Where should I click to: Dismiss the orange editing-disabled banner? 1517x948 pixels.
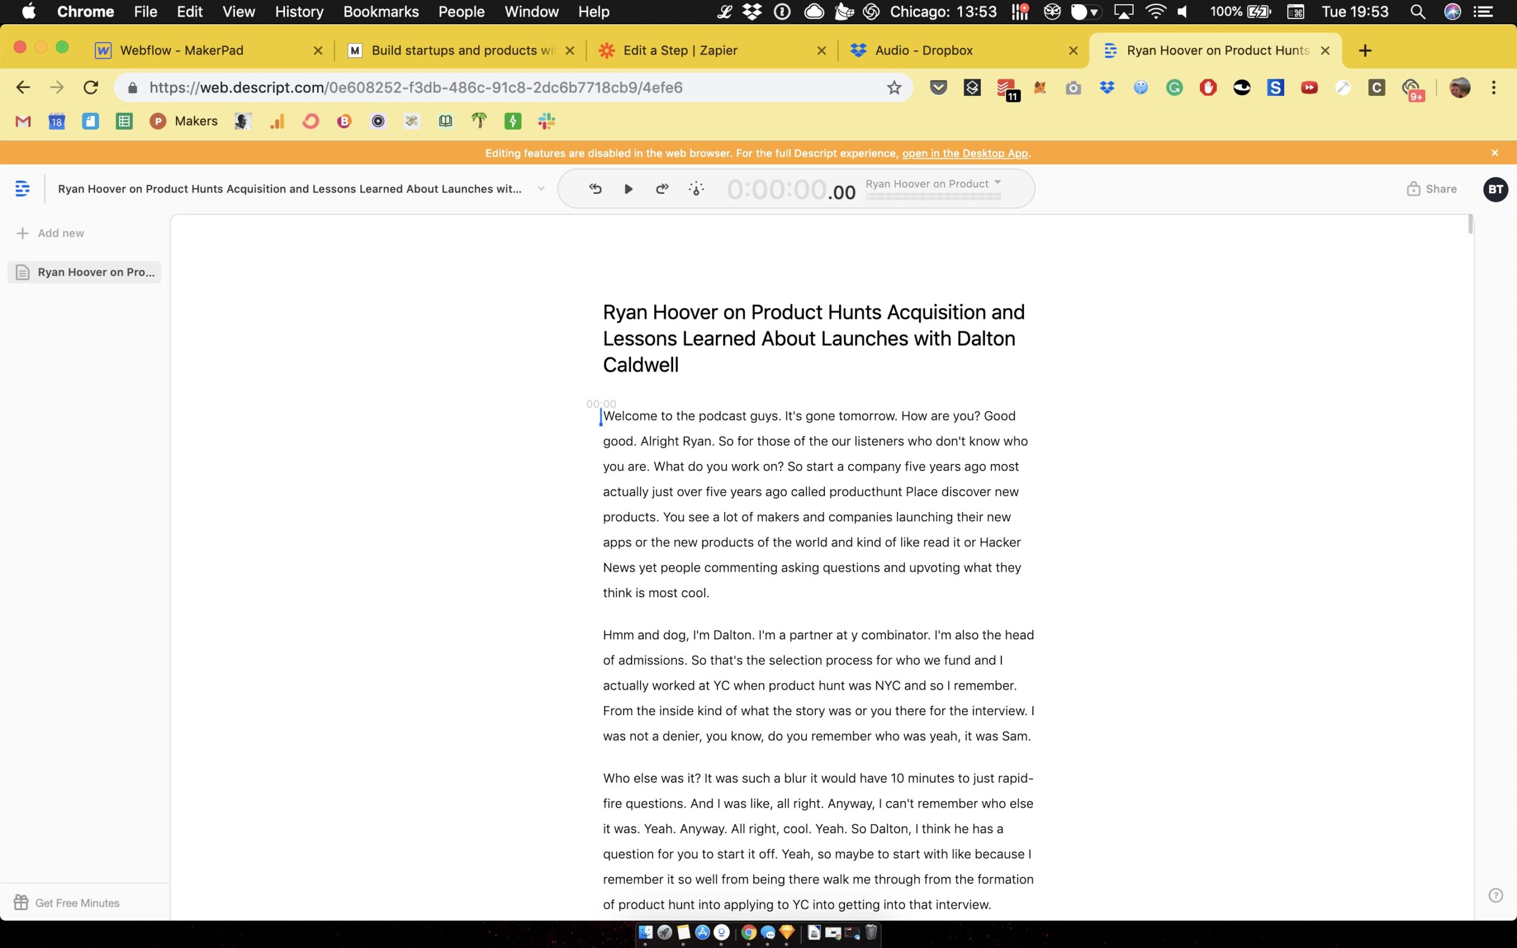[1494, 153]
